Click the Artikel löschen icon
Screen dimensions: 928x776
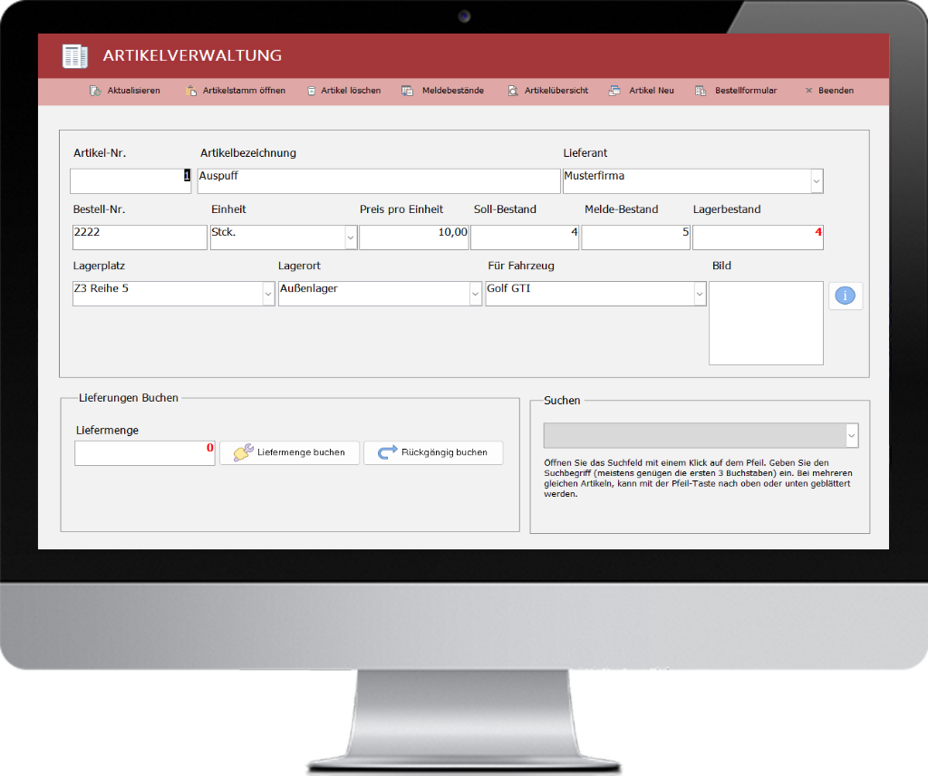point(311,91)
